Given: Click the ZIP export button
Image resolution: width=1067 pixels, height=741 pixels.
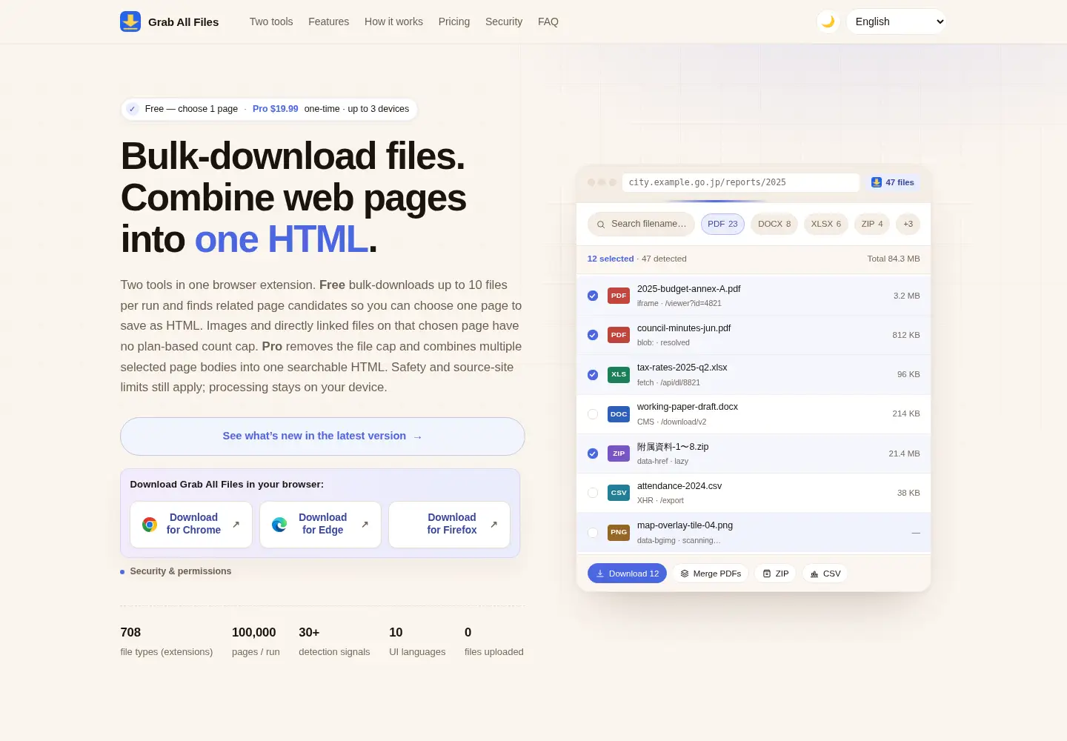Looking at the screenshot, I should pyautogui.click(x=776, y=574).
